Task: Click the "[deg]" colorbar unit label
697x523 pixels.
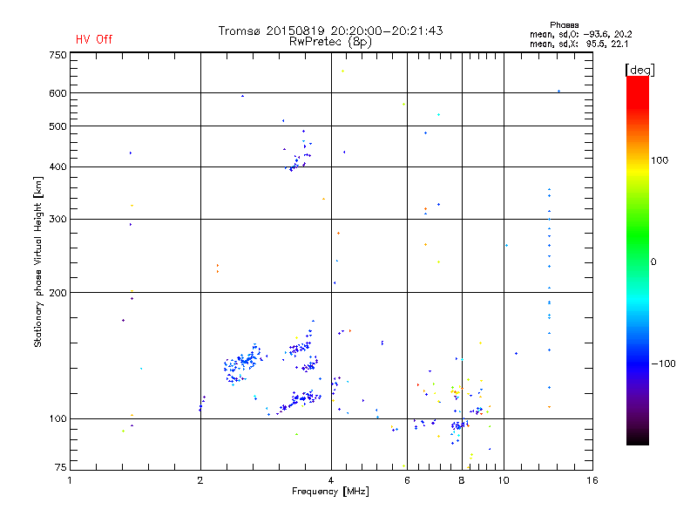Action: pos(639,71)
